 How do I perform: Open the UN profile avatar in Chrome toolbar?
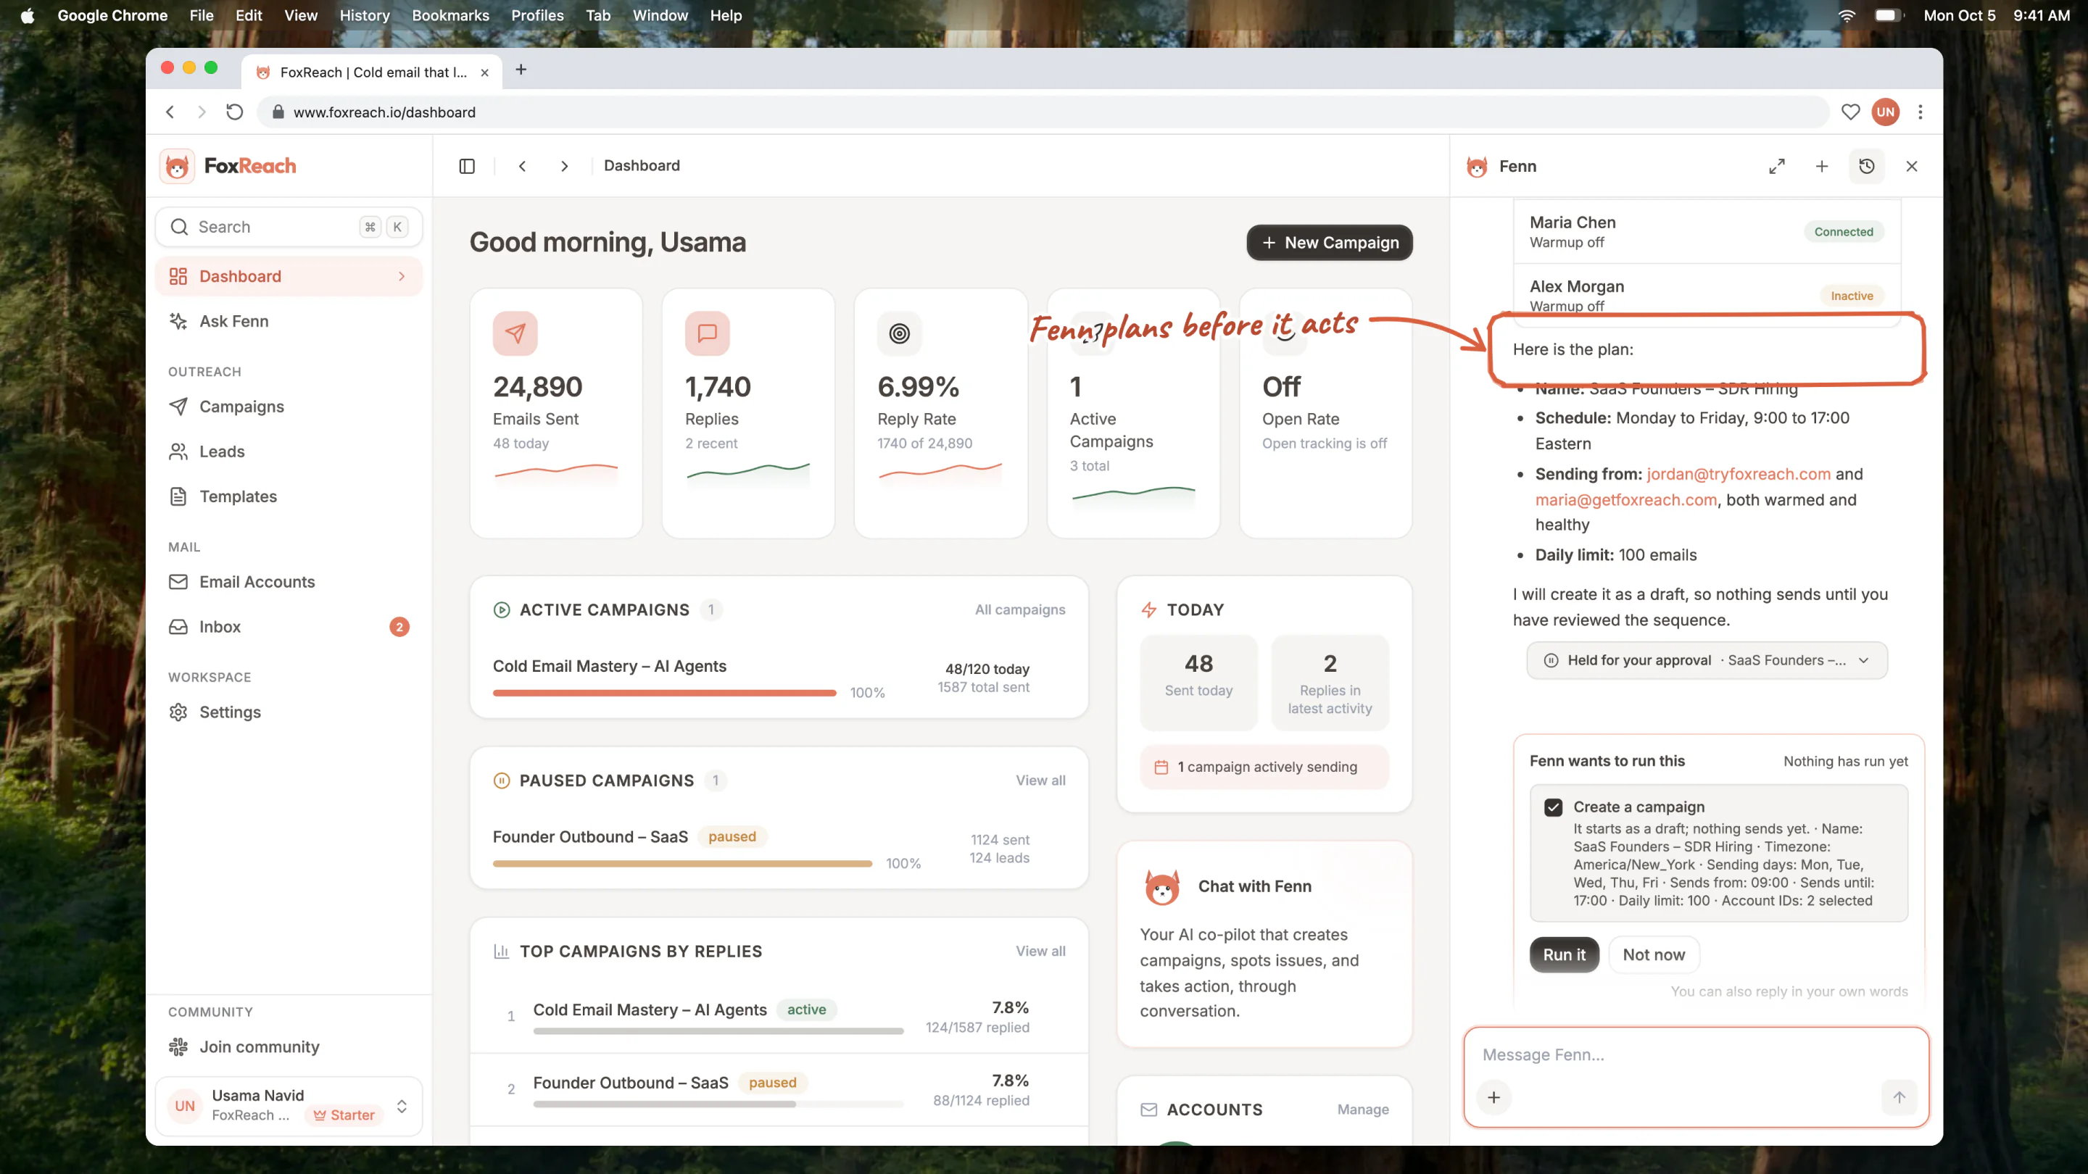(1885, 112)
